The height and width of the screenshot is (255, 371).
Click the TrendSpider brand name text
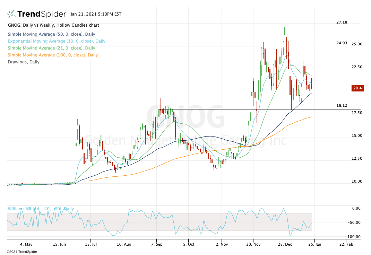coord(42,14)
